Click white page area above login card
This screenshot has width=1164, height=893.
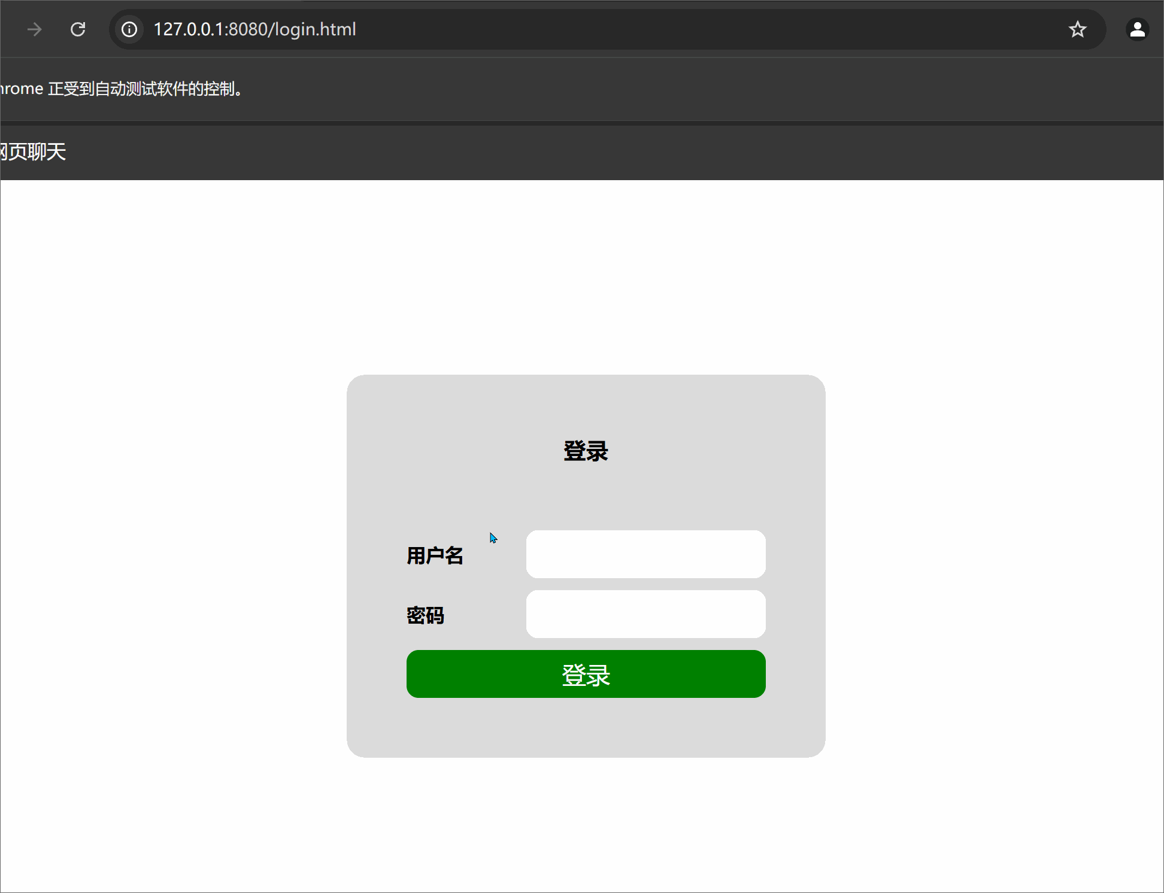[x=586, y=275]
